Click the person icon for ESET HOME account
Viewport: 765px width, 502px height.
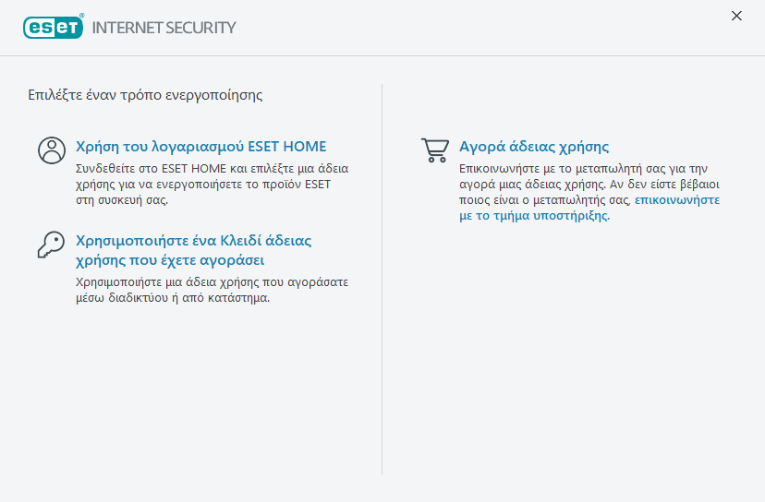52,150
